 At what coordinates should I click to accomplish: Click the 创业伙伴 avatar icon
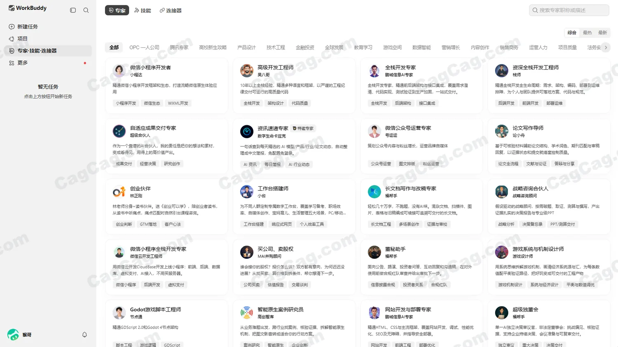pos(119,192)
